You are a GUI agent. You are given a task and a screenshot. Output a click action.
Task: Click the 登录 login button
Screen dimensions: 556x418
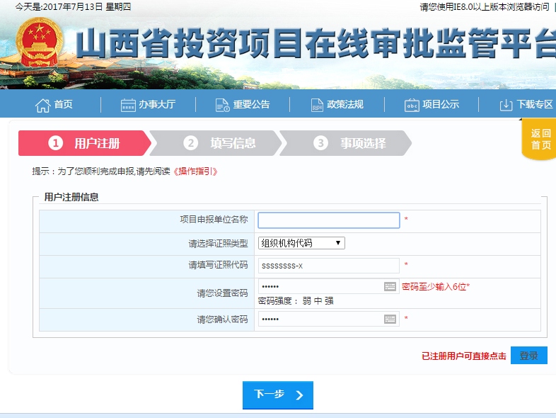(x=528, y=356)
